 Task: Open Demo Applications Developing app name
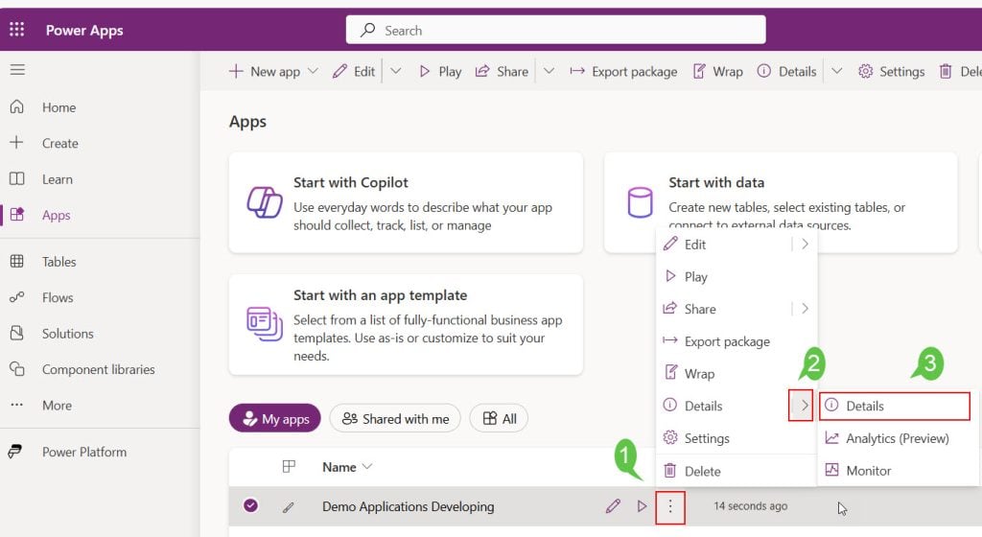(x=409, y=506)
